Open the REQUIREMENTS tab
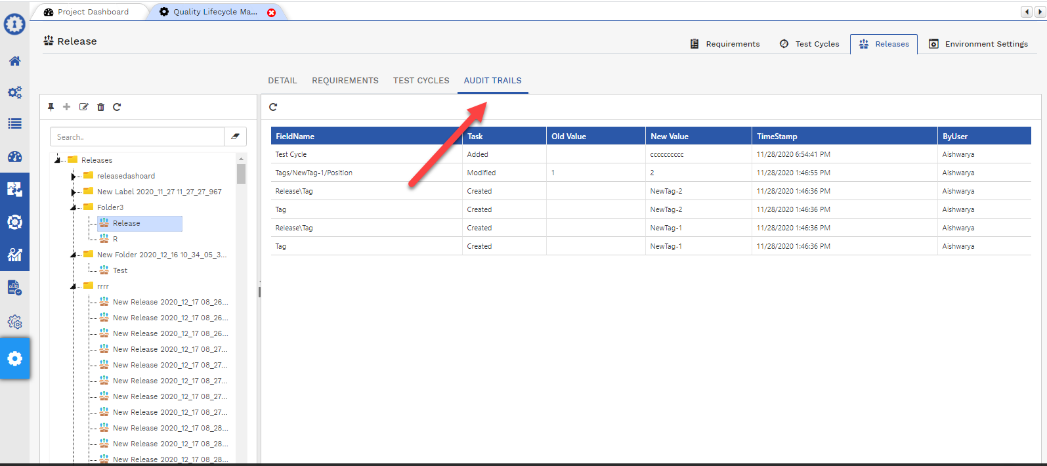The height and width of the screenshot is (466, 1047). (x=345, y=81)
